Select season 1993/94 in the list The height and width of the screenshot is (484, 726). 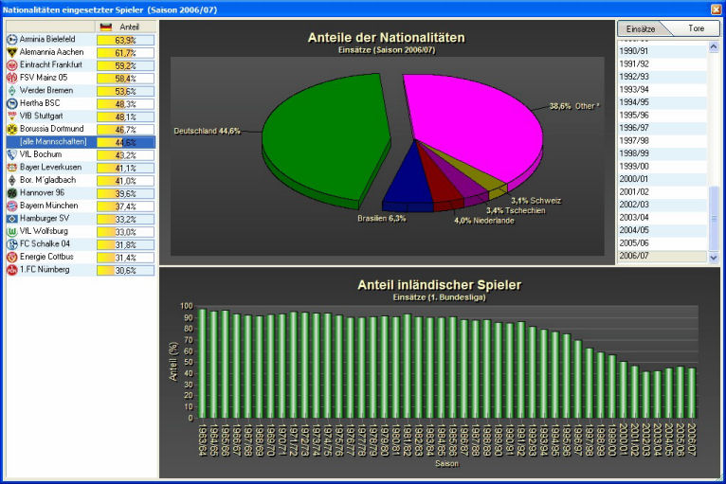(x=662, y=89)
